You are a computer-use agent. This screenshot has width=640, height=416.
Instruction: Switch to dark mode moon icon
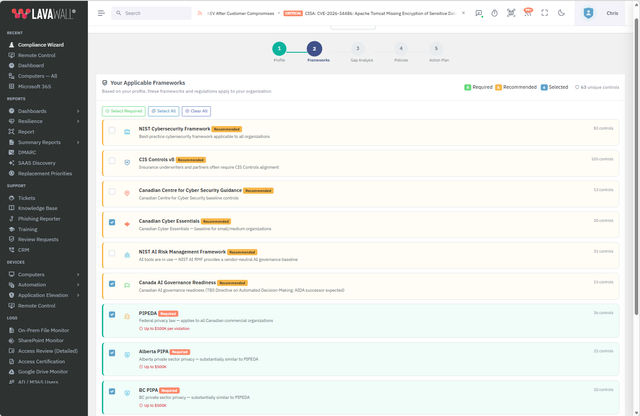pyautogui.click(x=561, y=13)
